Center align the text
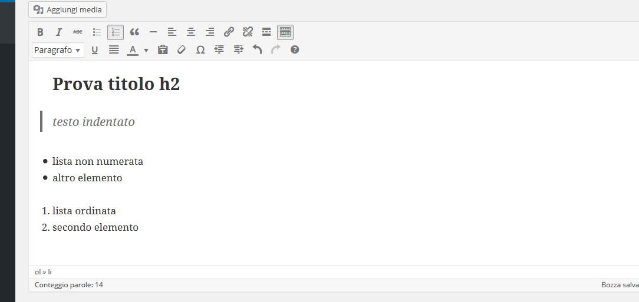This screenshot has width=639, height=302. [191, 32]
